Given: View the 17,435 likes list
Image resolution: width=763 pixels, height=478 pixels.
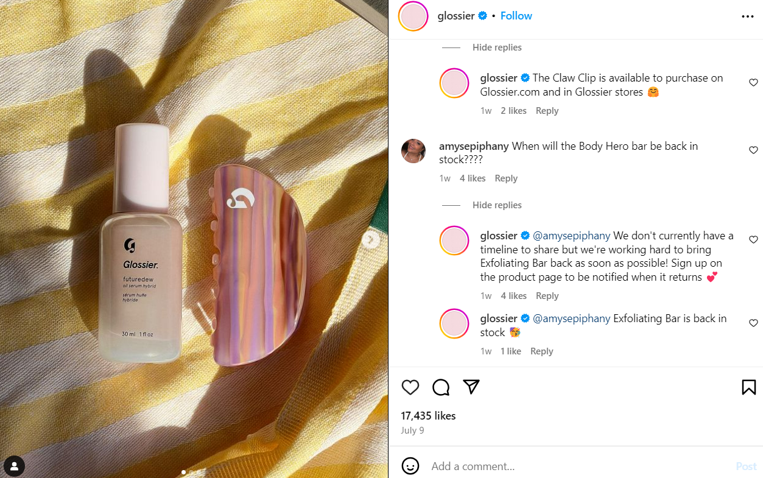Looking at the screenshot, I should [428, 415].
